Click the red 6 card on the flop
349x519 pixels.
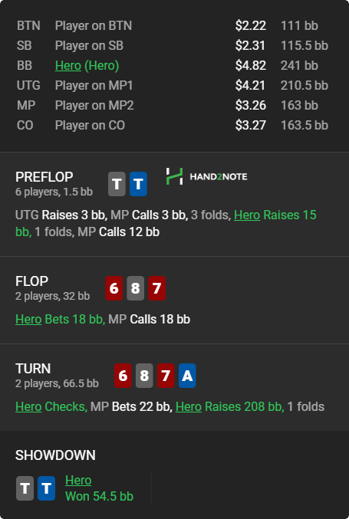pyautogui.click(x=114, y=288)
